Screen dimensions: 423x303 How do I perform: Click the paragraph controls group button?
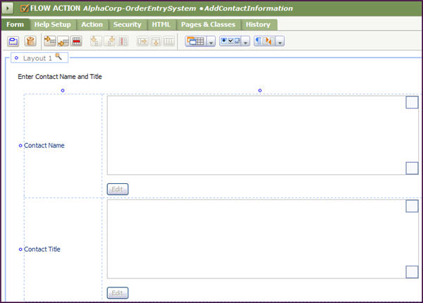pos(264,42)
